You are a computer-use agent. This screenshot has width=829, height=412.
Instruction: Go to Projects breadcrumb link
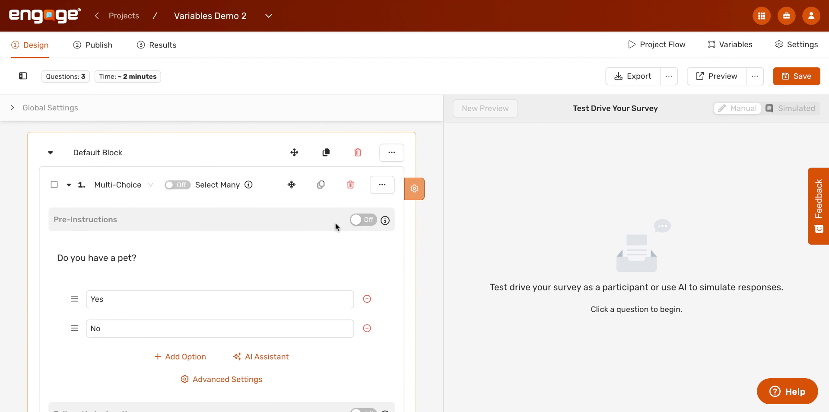pos(124,16)
